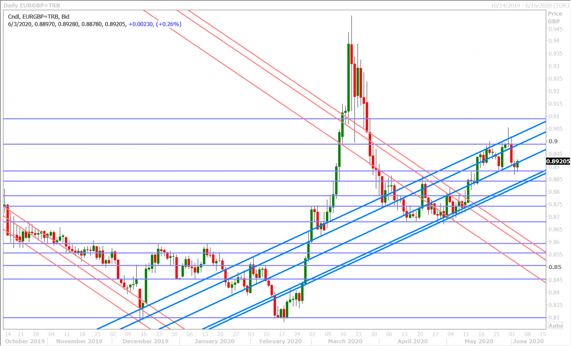Image resolution: width=571 pixels, height=346 pixels.
Task: Click the chart title 'Daily EURGBP=TRB'
Action: 32,5
